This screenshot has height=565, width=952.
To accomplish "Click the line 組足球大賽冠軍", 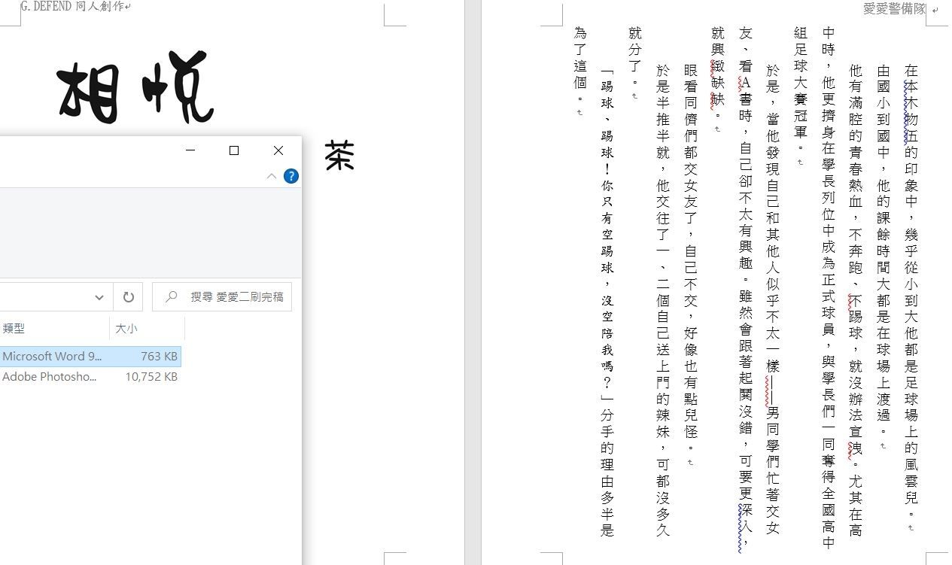I will click(x=801, y=90).
